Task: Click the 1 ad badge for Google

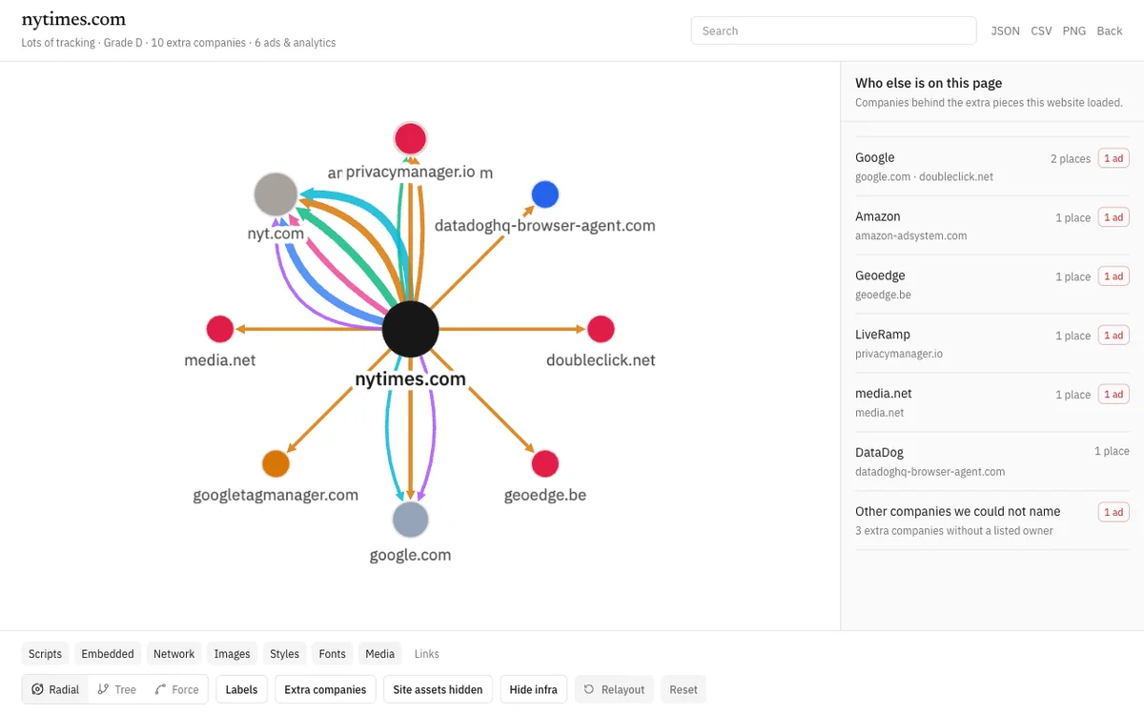Action: click(x=1113, y=158)
